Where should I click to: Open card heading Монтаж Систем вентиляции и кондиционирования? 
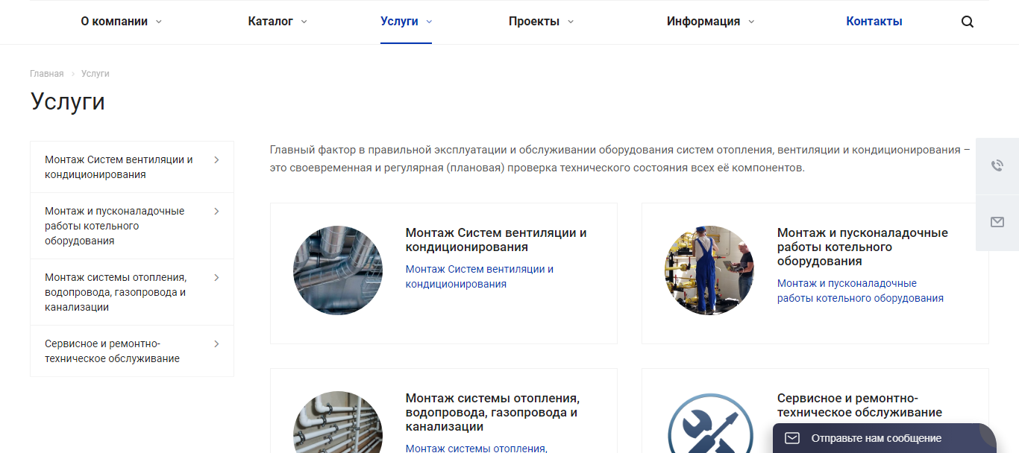point(496,240)
